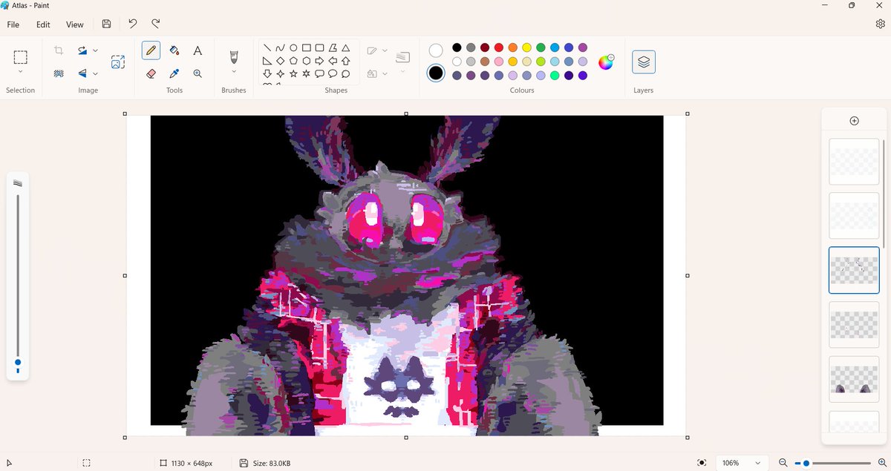Choose the Left arrow shape
Image resolution: width=891 pixels, height=471 pixels.
(x=333, y=61)
